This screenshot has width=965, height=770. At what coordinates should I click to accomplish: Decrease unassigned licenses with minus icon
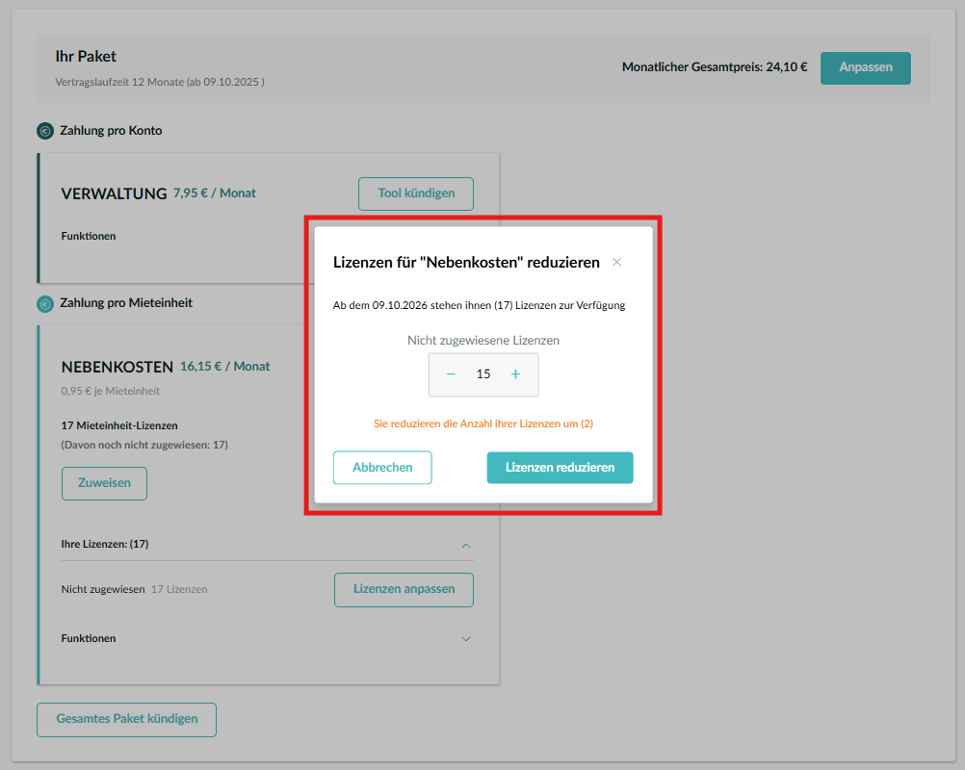(x=451, y=374)
